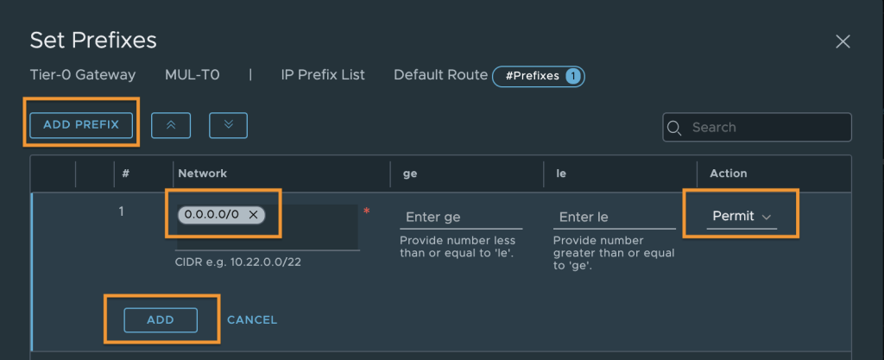Move prefix up with double-chevron up icon

[x=171, y=126]
